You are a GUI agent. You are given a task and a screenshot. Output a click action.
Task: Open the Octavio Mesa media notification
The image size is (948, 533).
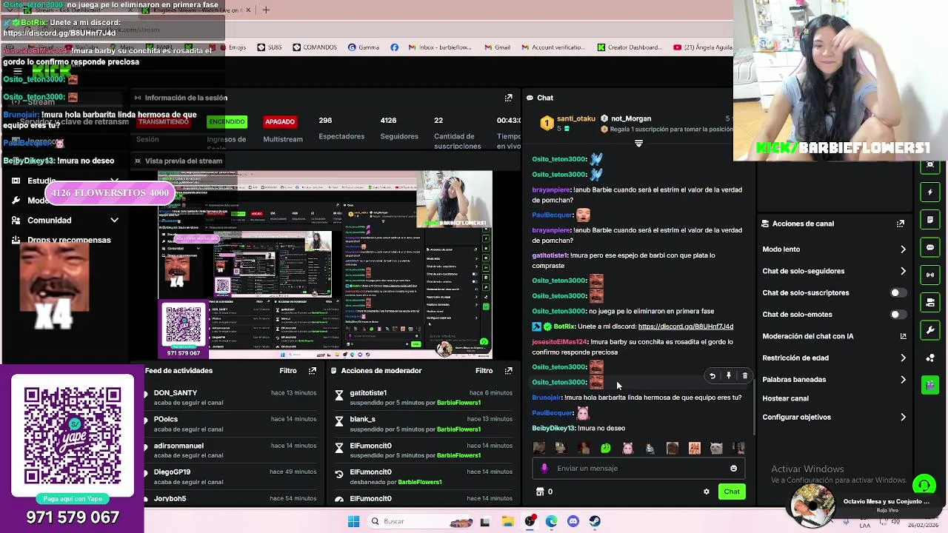(861, 505)
